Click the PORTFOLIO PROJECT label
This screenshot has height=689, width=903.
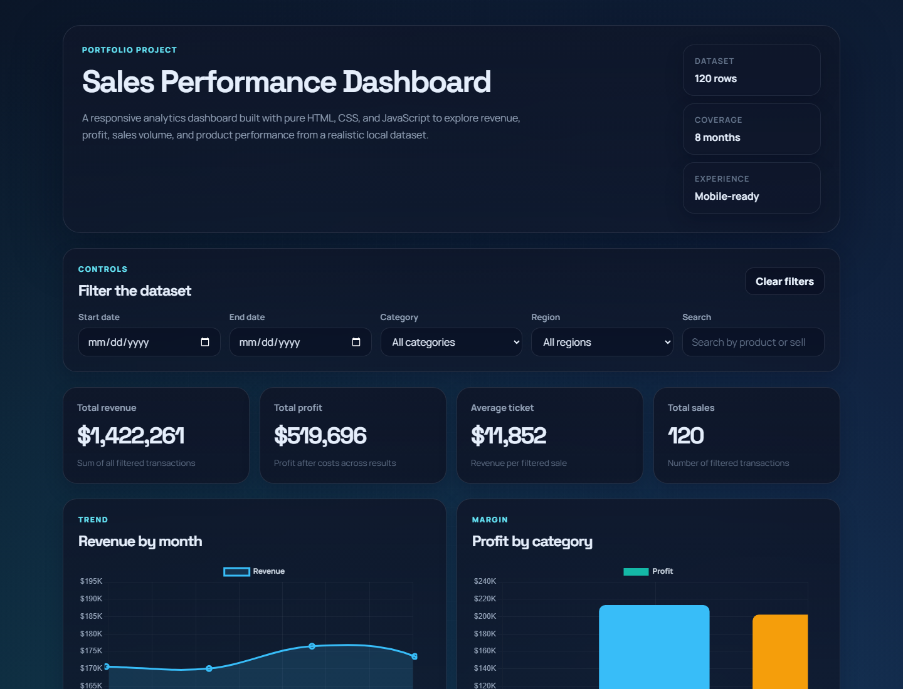pos(129,50)
